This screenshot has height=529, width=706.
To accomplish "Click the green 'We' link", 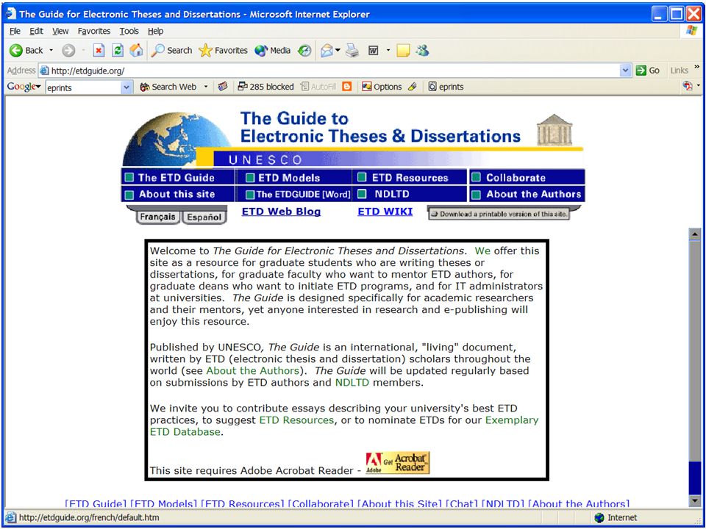I will (x=482, y=251).
